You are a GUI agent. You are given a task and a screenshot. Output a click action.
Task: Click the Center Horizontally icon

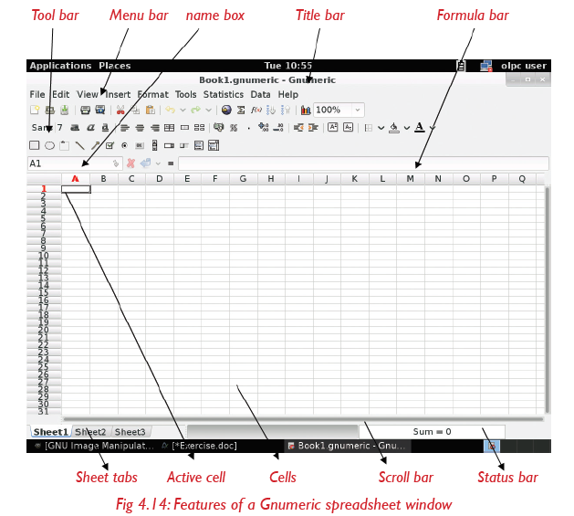(x=140, y=128)
